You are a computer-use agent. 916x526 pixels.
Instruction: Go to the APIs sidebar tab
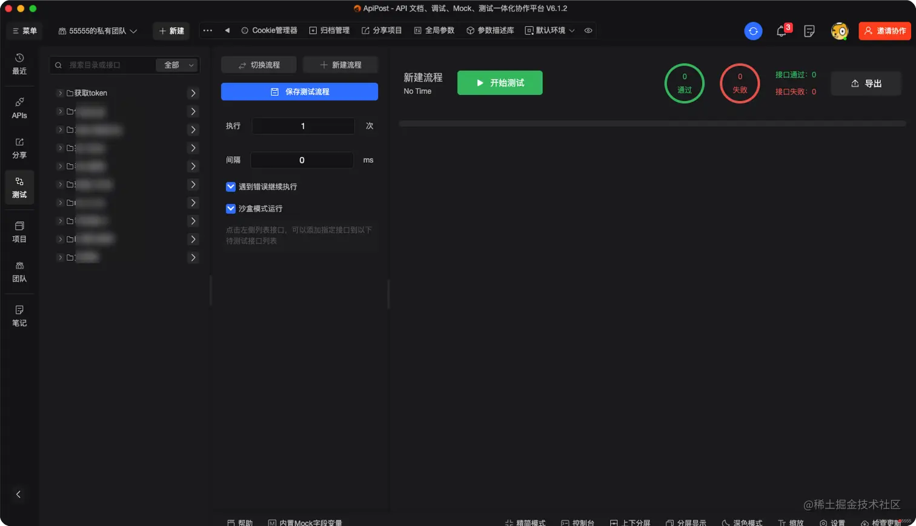click(19, 110)
